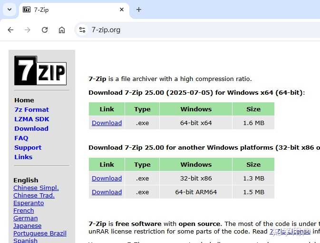The height and width of the screenshot is (243, 320).
Task: Click the 64-bit ARM64 table cell
Action: point(196,192)
